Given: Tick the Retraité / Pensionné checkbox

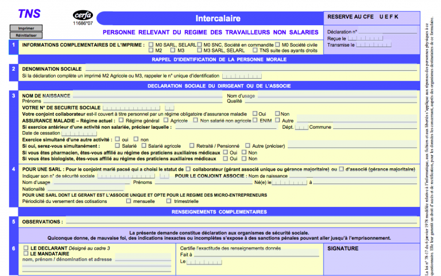Looking at the screenshot, I should (191, 146).
